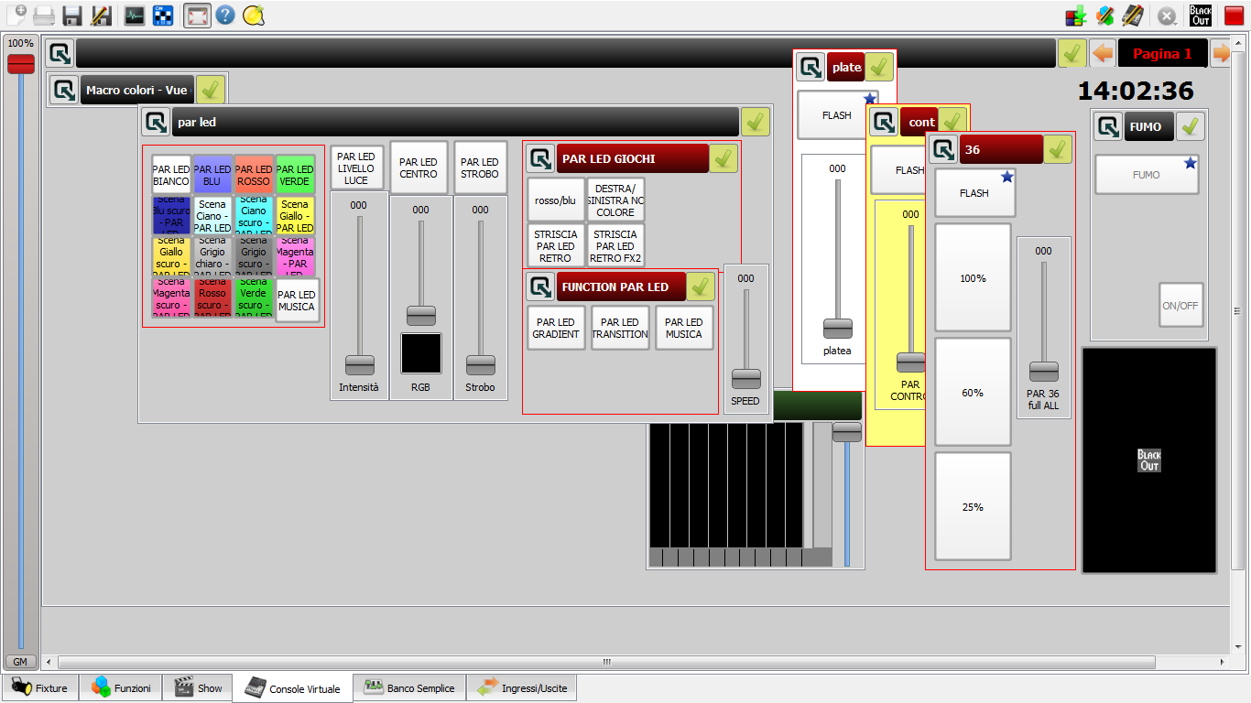Toggle enable checkmark on the main top frame

[1072, 53]
